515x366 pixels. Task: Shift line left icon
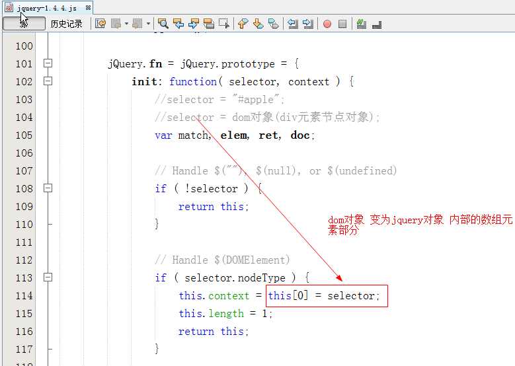coord(293,24)
